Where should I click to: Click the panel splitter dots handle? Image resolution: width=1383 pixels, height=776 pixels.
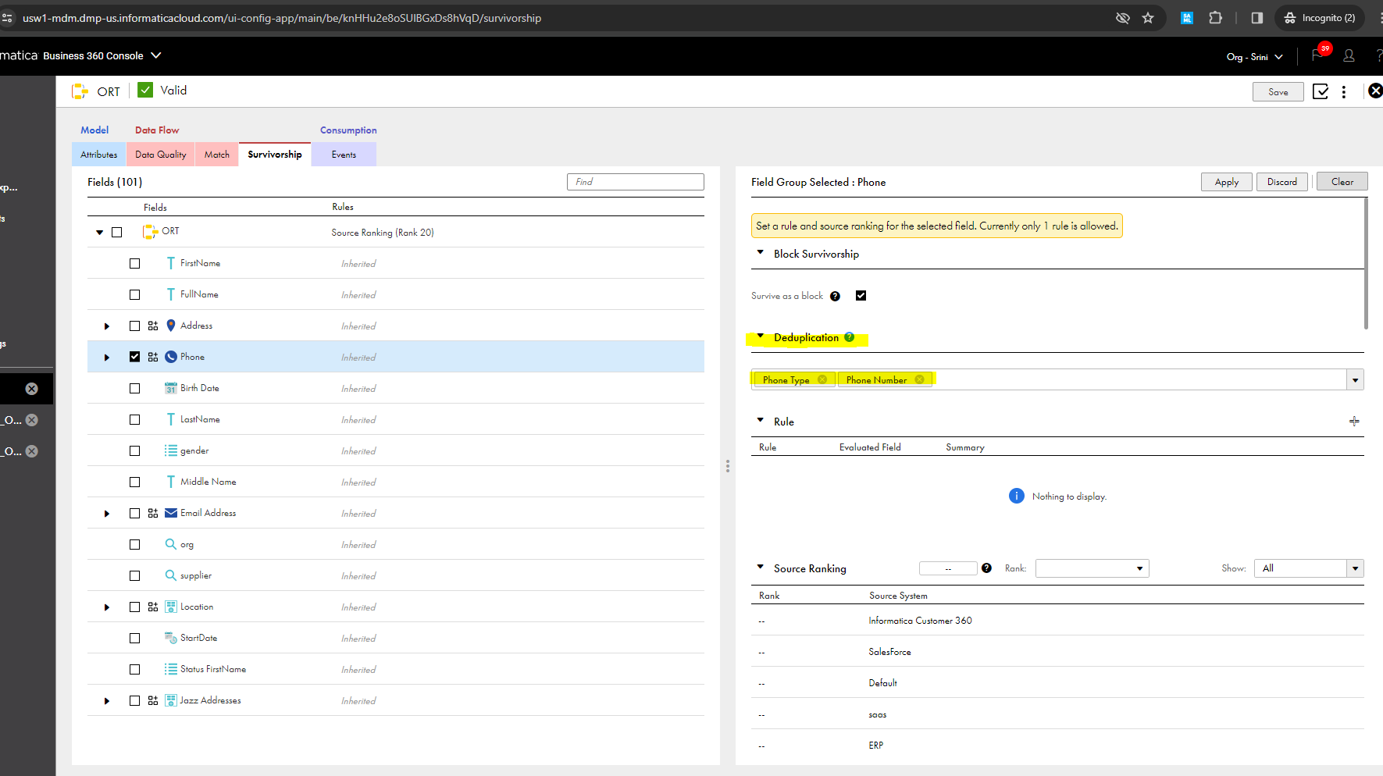coord(728,465)
